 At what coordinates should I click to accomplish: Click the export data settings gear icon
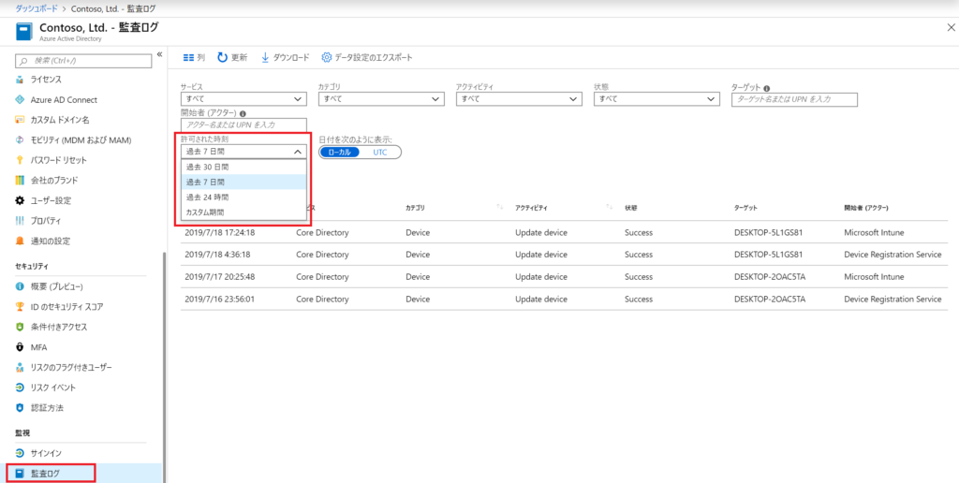click(x=327, y=57)
